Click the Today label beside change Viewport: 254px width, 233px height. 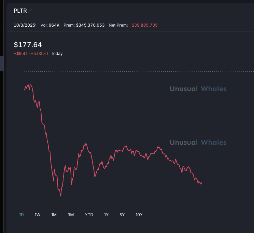[x=57, y=54]
